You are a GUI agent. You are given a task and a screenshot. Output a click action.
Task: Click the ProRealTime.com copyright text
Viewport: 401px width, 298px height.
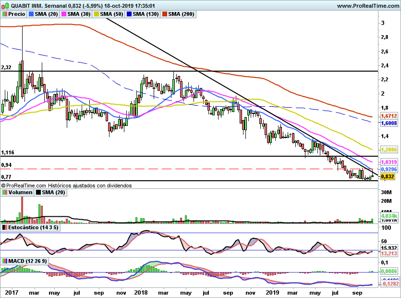coord(66,186)
